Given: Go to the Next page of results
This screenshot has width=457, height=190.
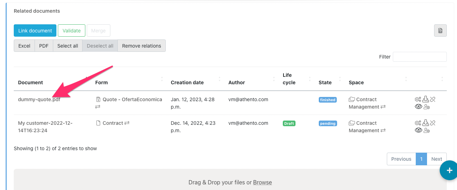Looking at the screenshot, I should click(x=437, y=159).
